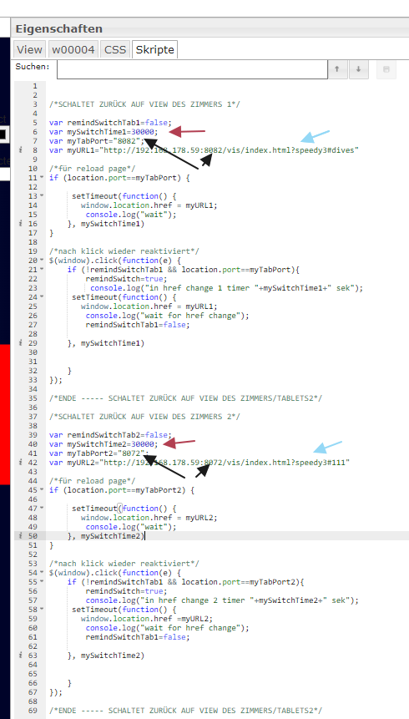This screenshot has height=719, width=409.
Task: Click the info marker on line 42
Action: [21, 463]
